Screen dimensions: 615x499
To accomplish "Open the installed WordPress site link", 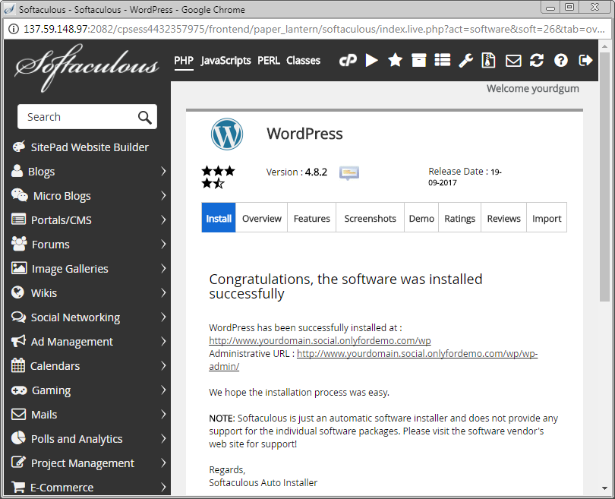I will click(320, 340).
